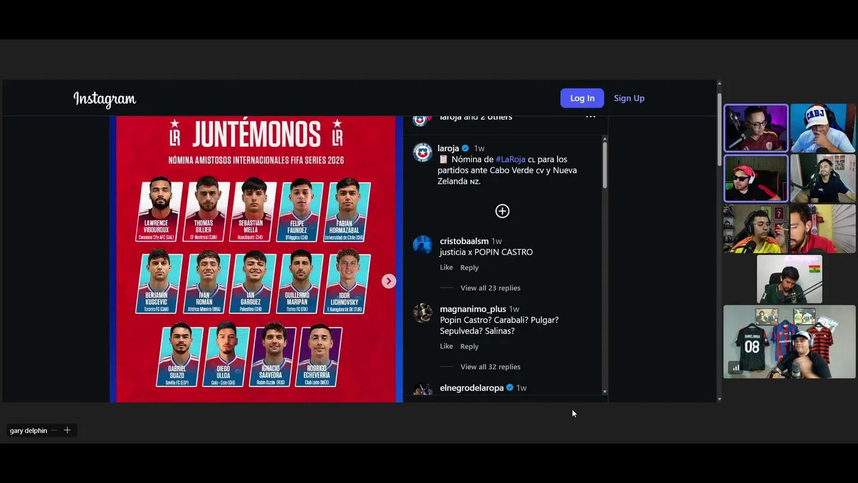Click the Lawrence Vigouroux player card
Viewport: 858px width, 483px height.
tap(160, 209)
